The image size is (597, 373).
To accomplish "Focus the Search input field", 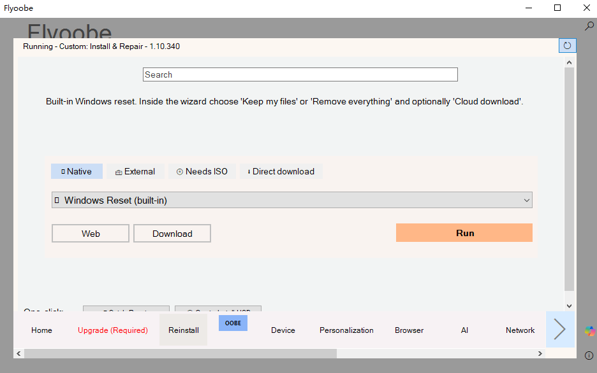I will pyautogui.click(x=300, y=74).
